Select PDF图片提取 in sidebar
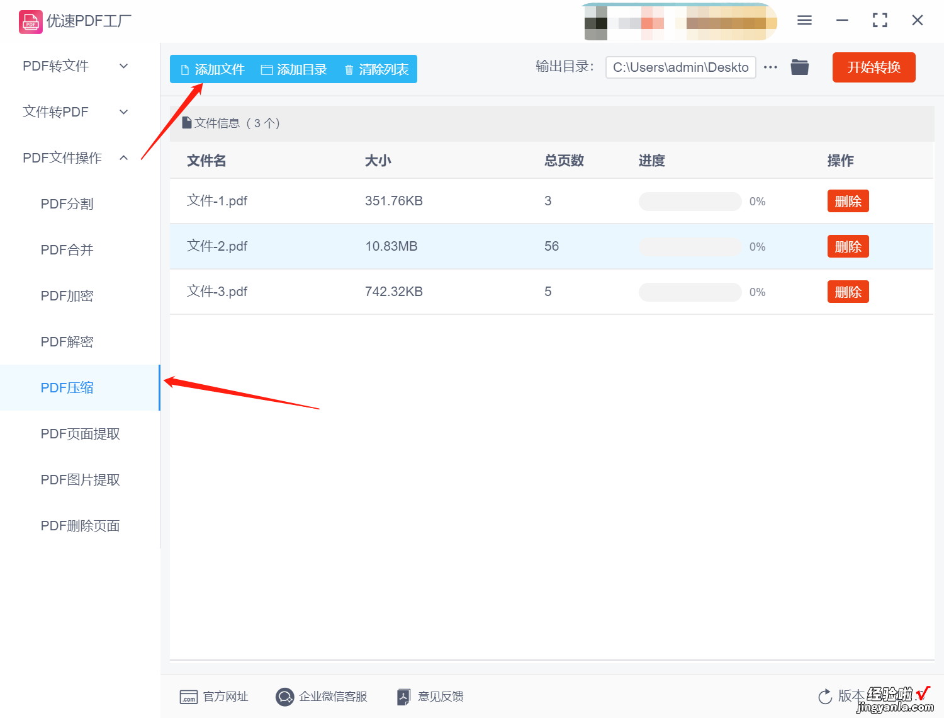 pyautogui.click(x=80, y=480)
